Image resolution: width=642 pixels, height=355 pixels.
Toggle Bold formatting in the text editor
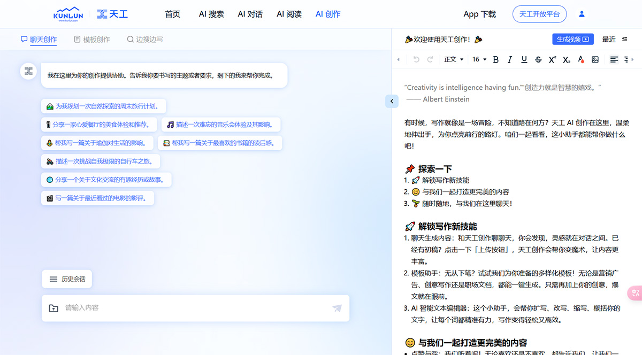(495, 59)
